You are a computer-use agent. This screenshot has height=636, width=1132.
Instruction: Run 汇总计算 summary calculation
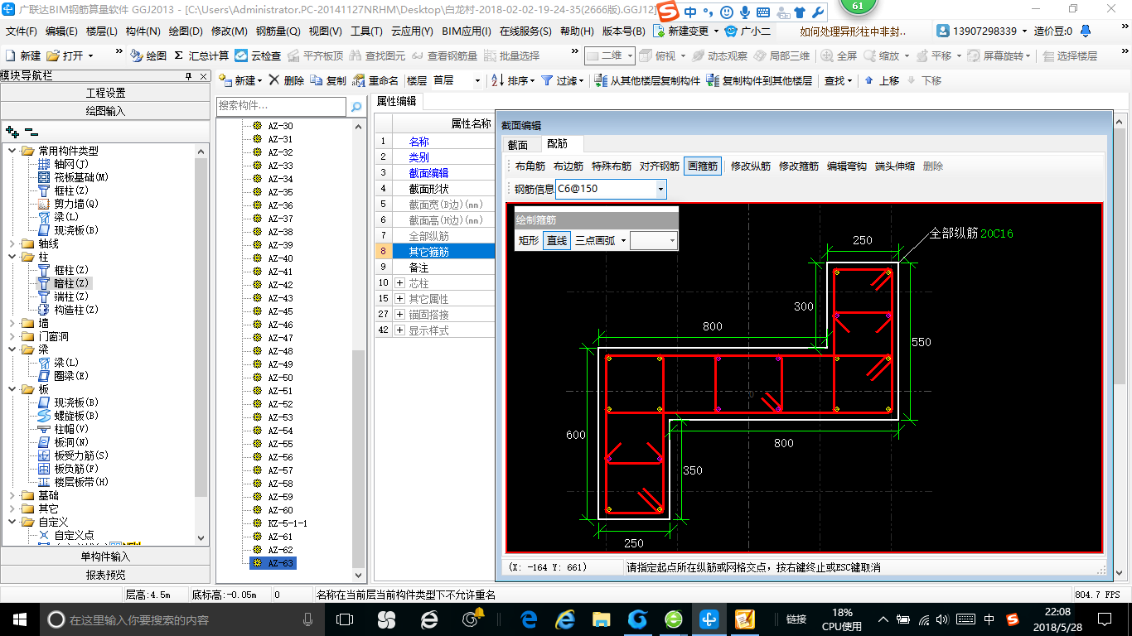coord(201,55)
